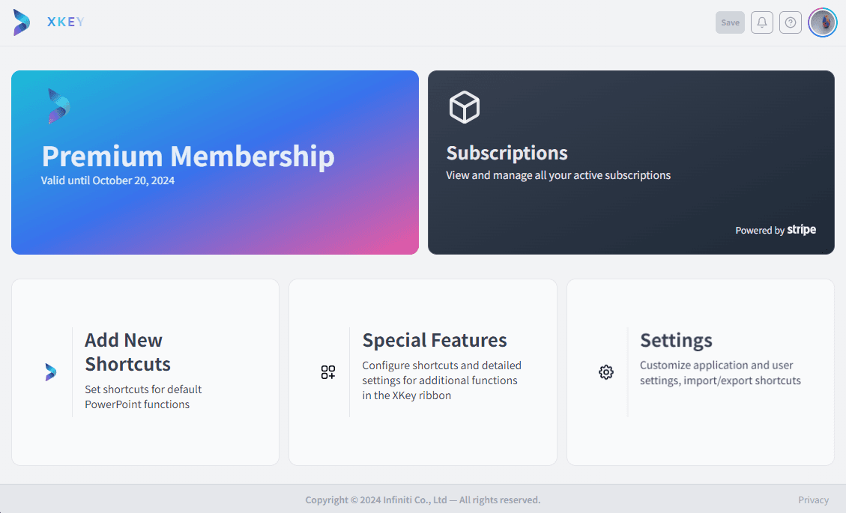The height and width of the screenshot is (513, 846).
Task: Click the gear icon beside Settings
Action: pos(606,372)
